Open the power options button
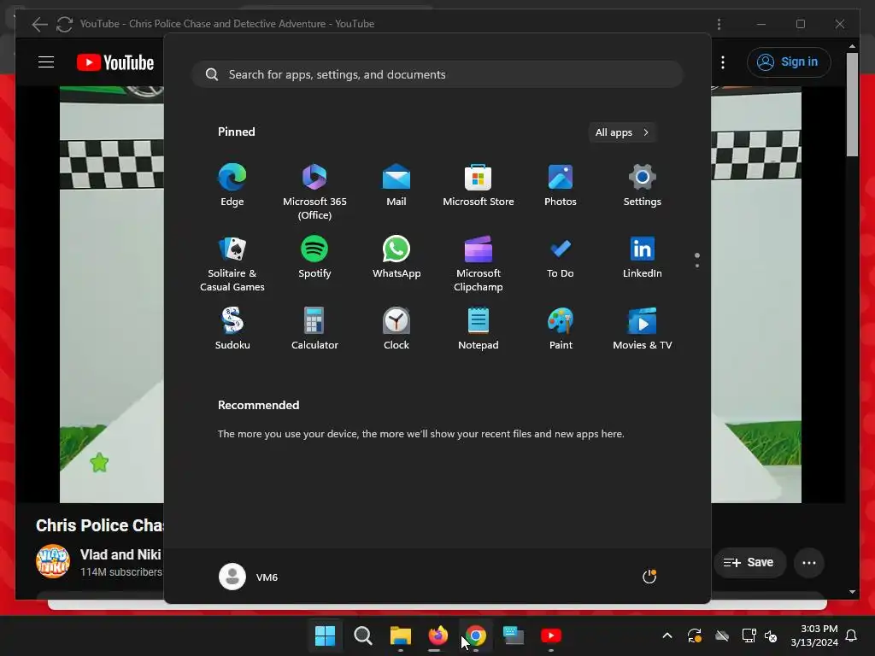This screenshot has width=875, height=656. coord(649,577)
